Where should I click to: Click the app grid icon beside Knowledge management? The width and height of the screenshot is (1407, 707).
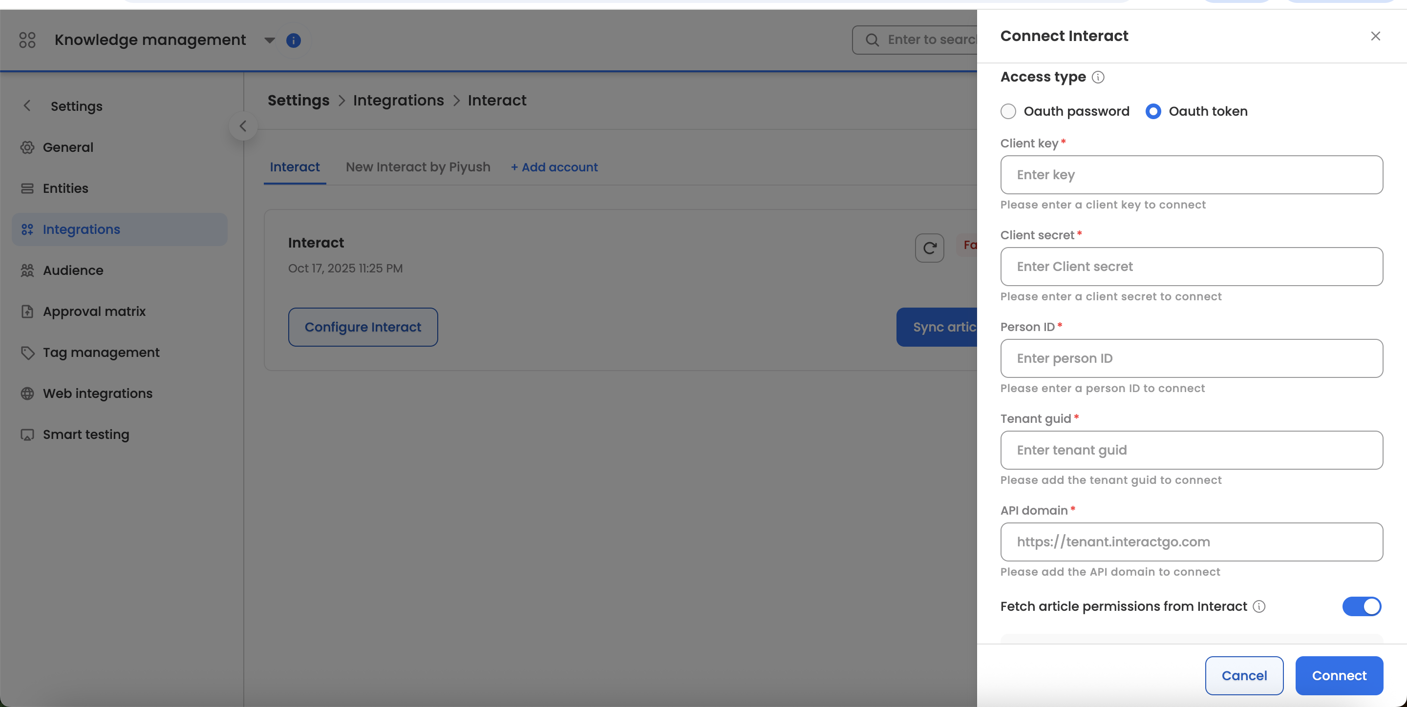(27, 40)
